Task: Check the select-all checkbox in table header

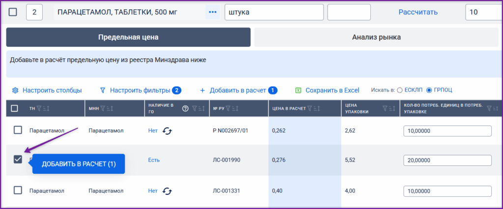Action: coord(14,108)
